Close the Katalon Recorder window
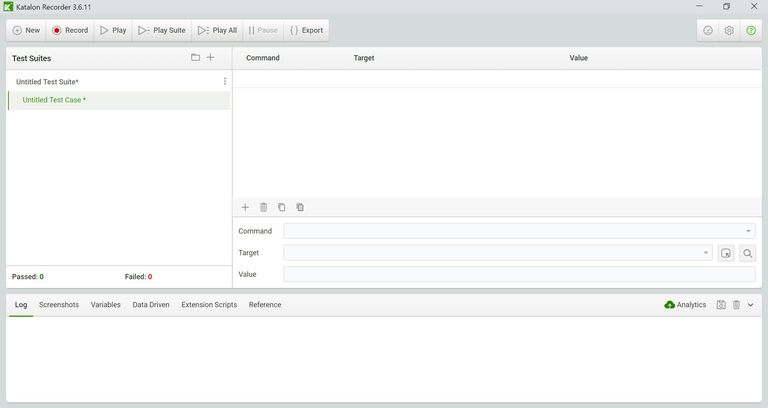 pyautogui.click(x=754, y=6)
